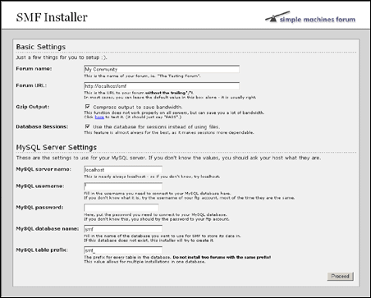Toggle the Gzip Output compress checkbox
The image size is (371, 298).
[88, 107]
